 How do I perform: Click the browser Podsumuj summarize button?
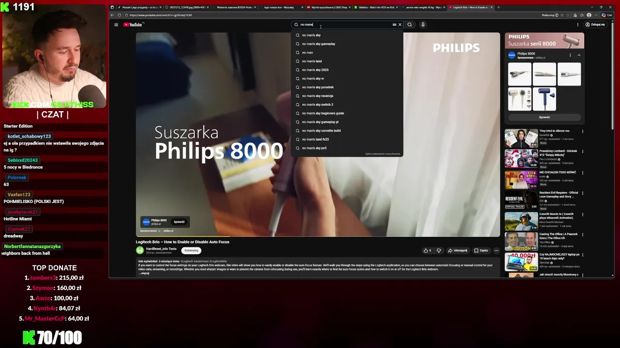tap(550, 15)
